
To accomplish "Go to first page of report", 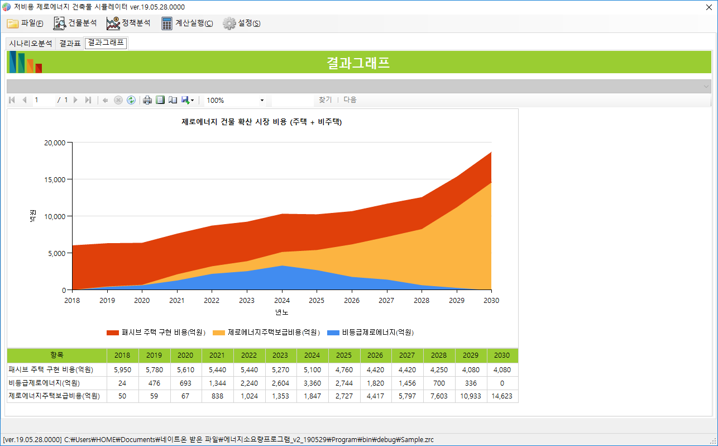I will (12, 100).
